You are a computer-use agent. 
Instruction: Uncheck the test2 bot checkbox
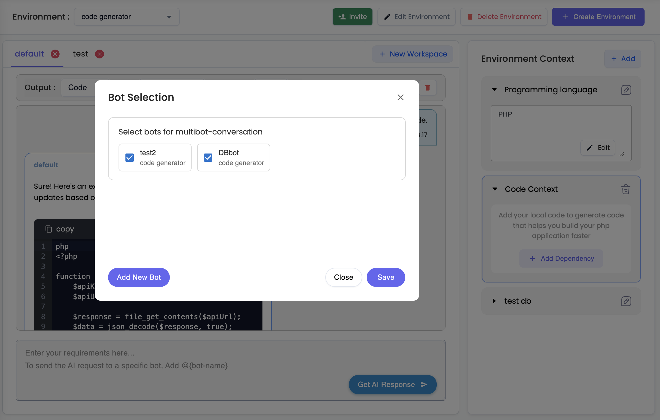pyautogui.click(x=129, y=157)
